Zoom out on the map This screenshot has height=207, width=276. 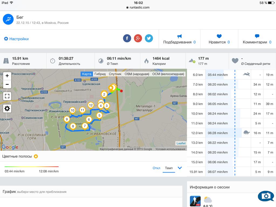pyautogui.click(x=7, y=84)
